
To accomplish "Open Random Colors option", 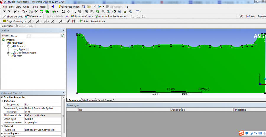I will [82, 16].
